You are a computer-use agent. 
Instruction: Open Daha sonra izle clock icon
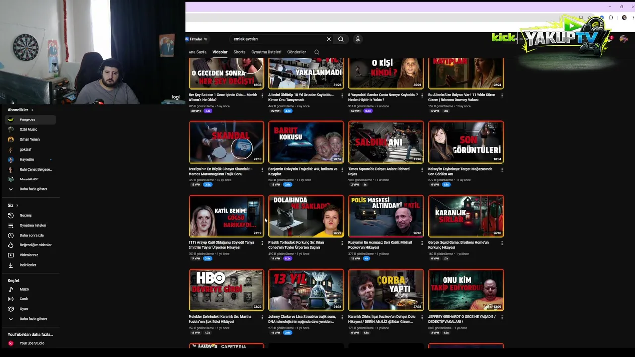tap(11, 235)
